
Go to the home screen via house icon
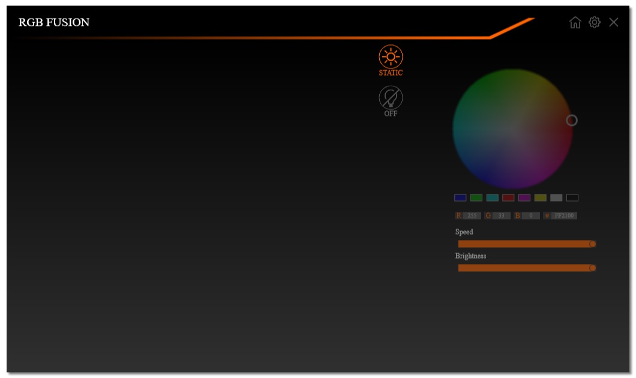(575, 22)
